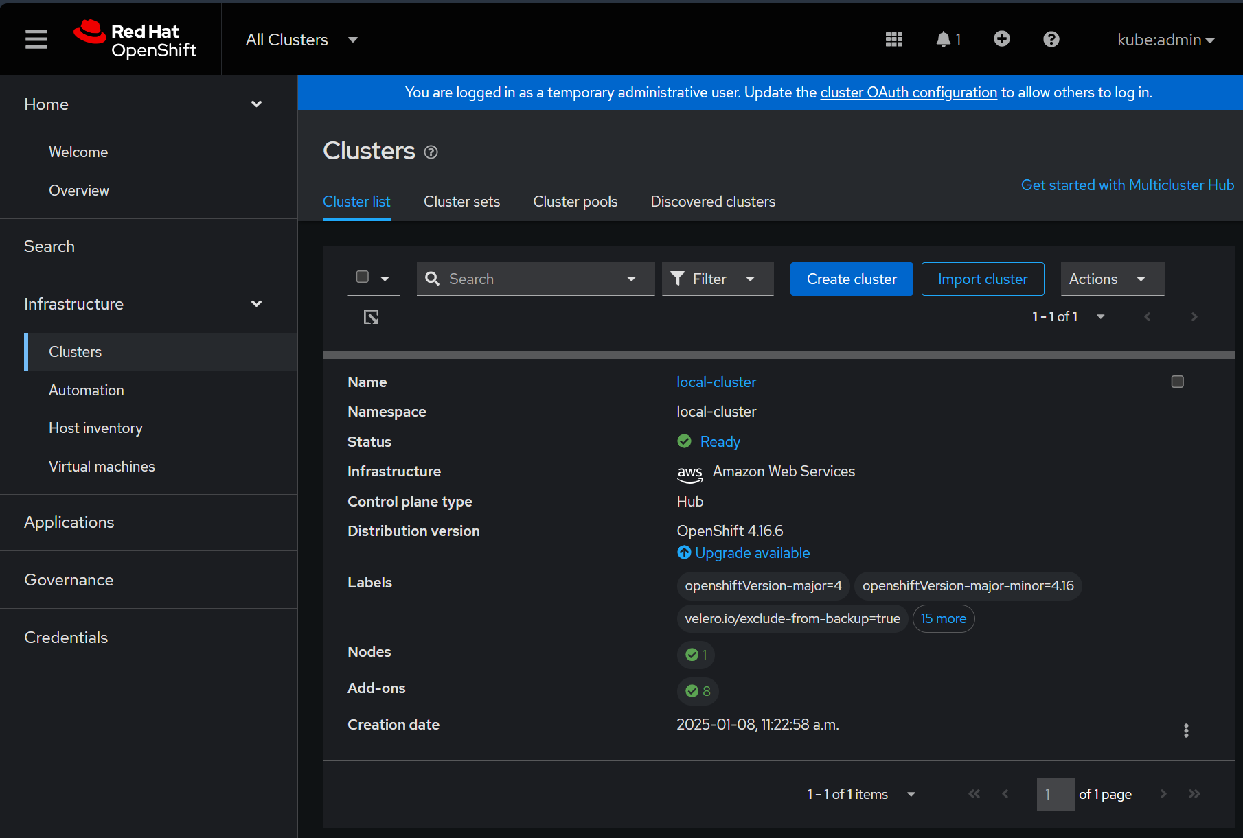Go to first page of results
The image size is (1243, 838).
click(974, 794)
